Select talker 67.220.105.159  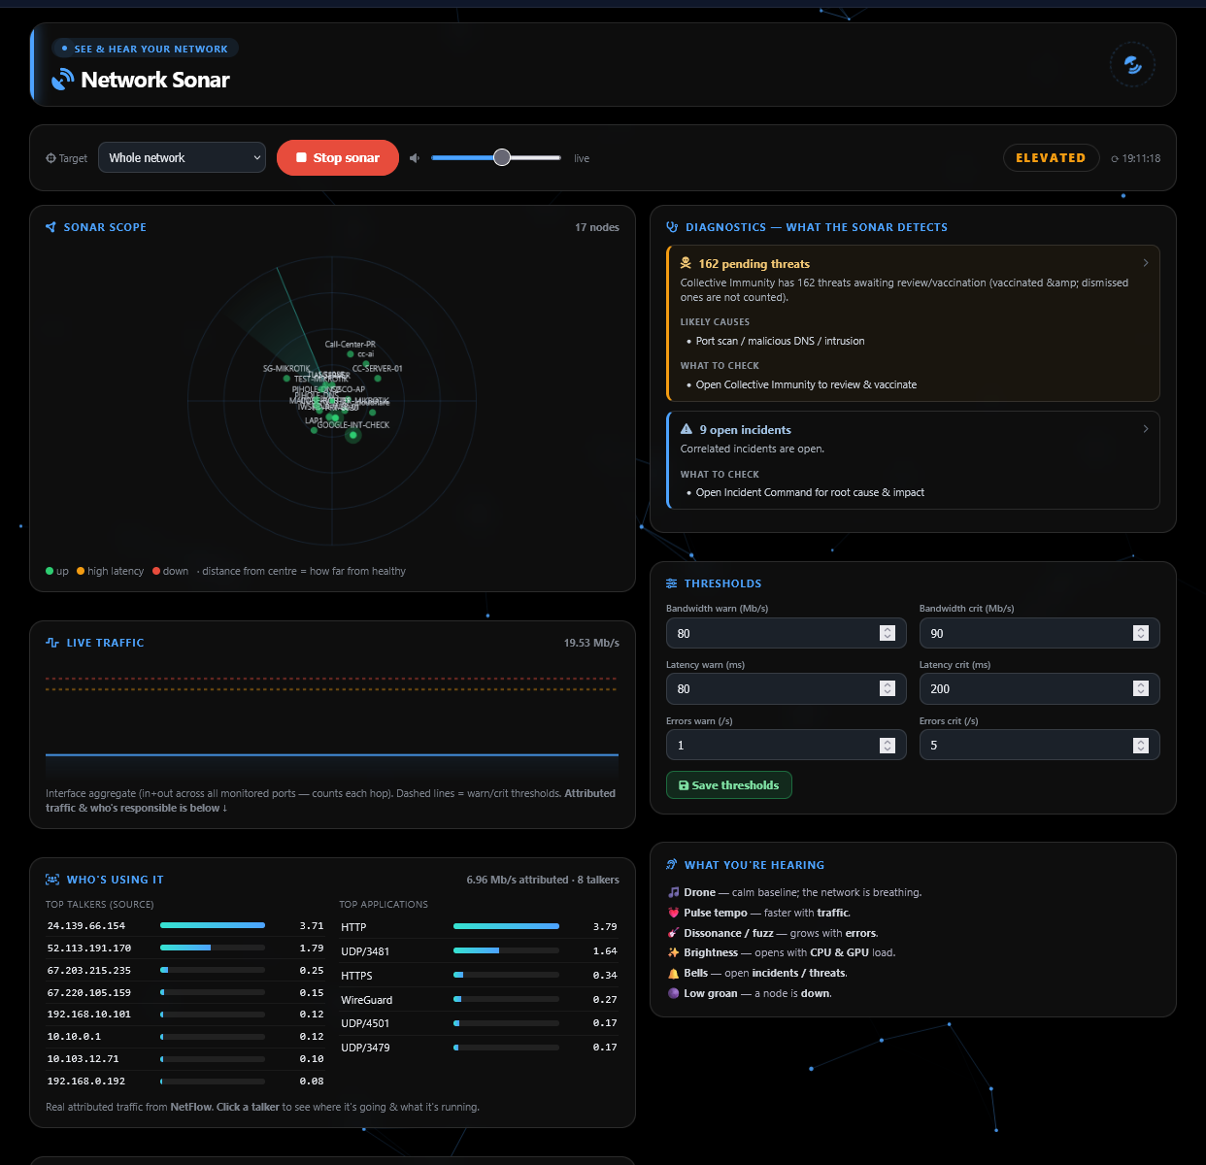[x=185, y=992]
